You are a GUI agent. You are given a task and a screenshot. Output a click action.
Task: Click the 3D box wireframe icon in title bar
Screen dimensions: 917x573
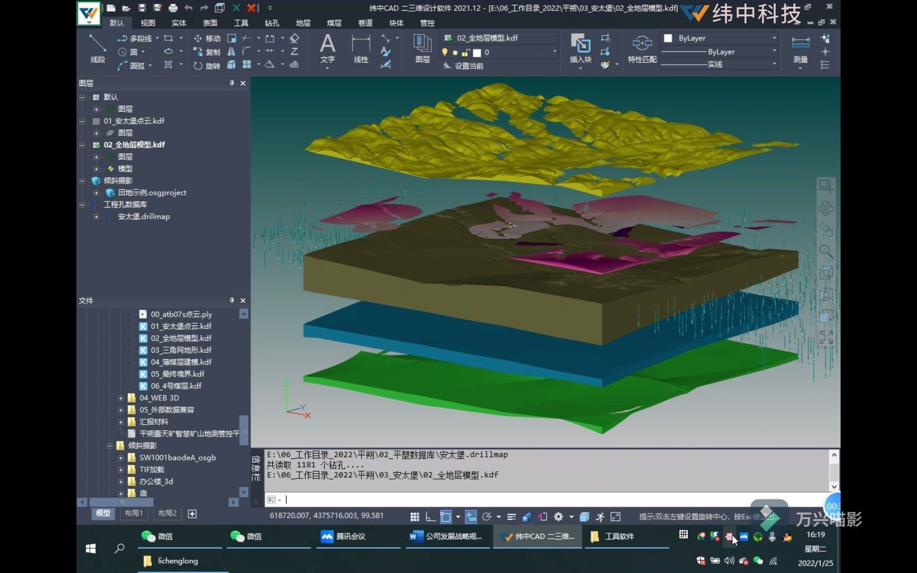(x=220, y=8)
